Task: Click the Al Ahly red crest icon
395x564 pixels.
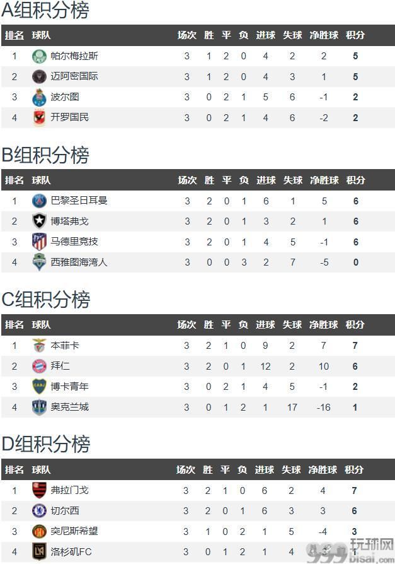Action: pos(39,117)
